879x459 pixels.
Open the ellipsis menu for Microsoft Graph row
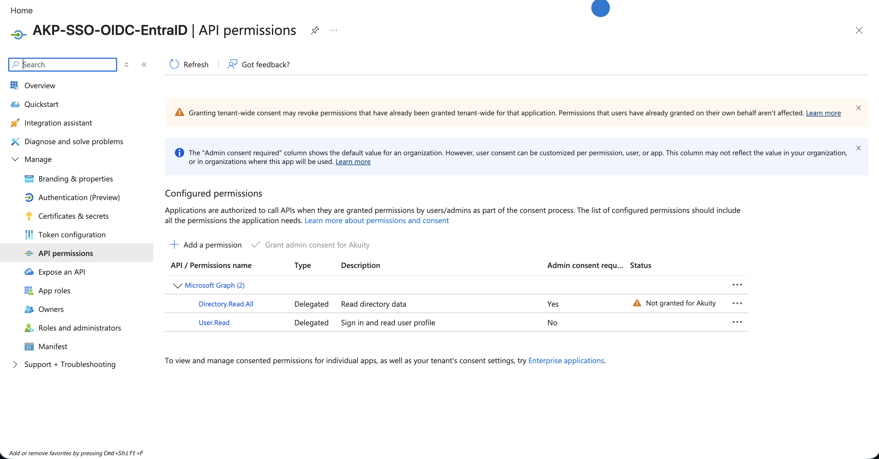[x=737, y=285]
